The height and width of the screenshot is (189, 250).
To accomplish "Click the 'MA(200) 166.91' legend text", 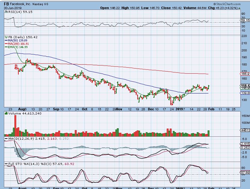I will (18, 44).
